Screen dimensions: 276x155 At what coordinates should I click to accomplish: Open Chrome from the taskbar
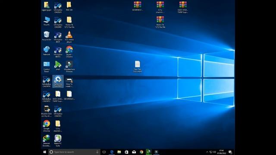(141, 152)
